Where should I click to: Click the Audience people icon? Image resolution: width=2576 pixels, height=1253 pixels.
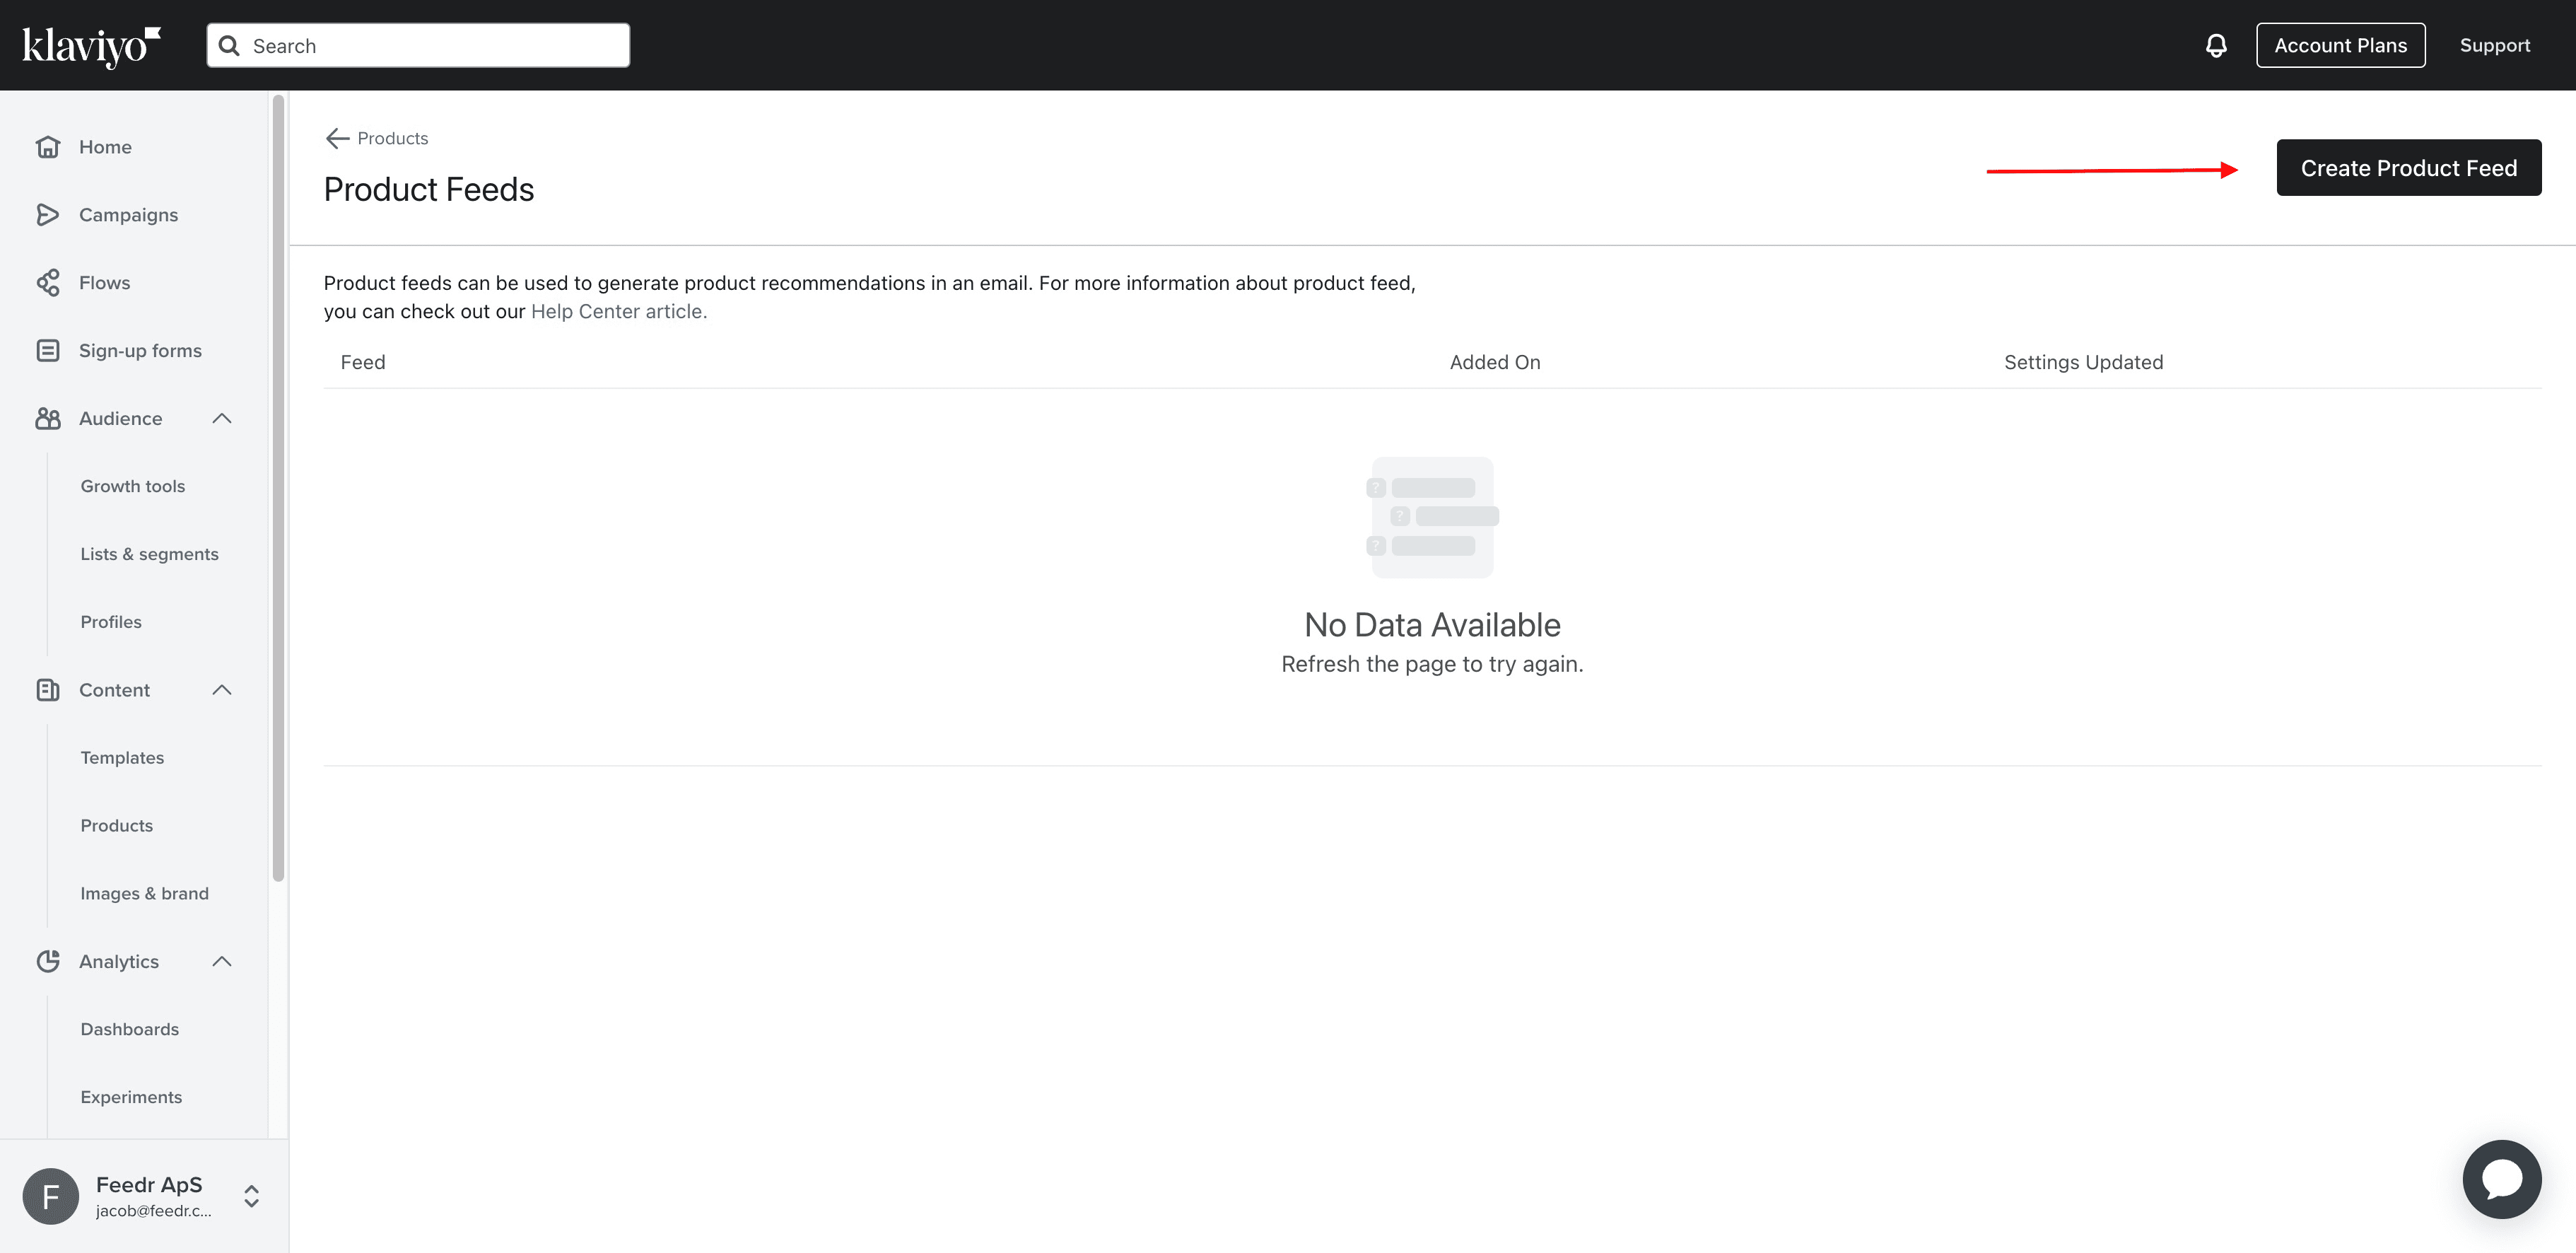49,418
